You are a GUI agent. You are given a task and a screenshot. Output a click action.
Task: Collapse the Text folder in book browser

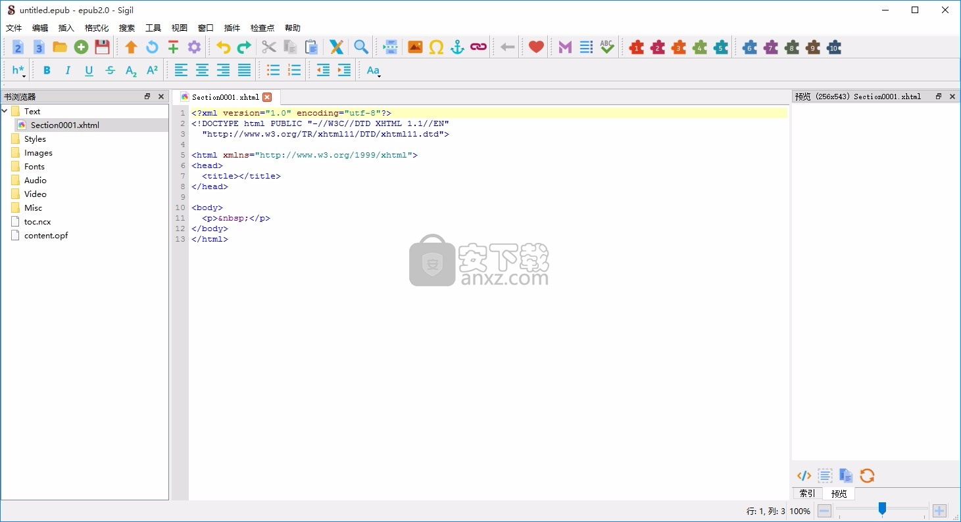(5, 111)
